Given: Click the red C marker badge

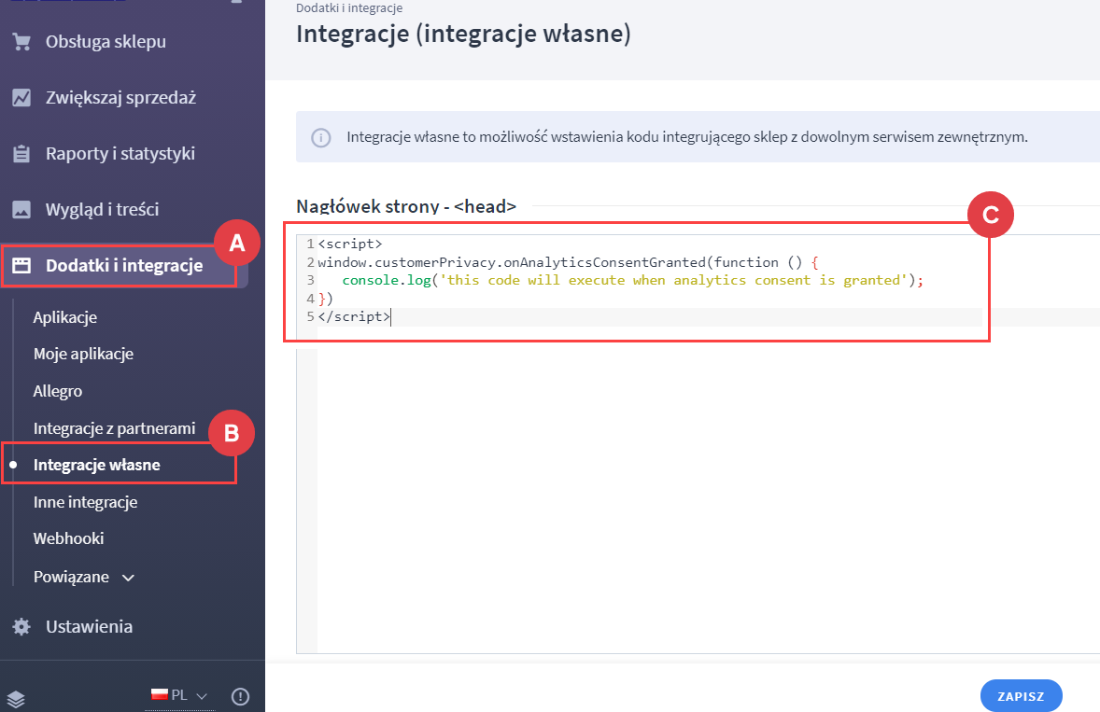Looking at the screenshot, I should coord(988,215).
